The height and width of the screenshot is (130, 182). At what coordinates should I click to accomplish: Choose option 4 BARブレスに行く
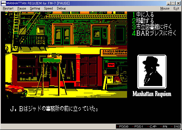point(155,33)
